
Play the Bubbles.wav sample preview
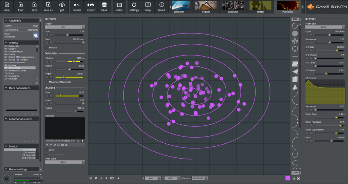(x=83, y=141)
